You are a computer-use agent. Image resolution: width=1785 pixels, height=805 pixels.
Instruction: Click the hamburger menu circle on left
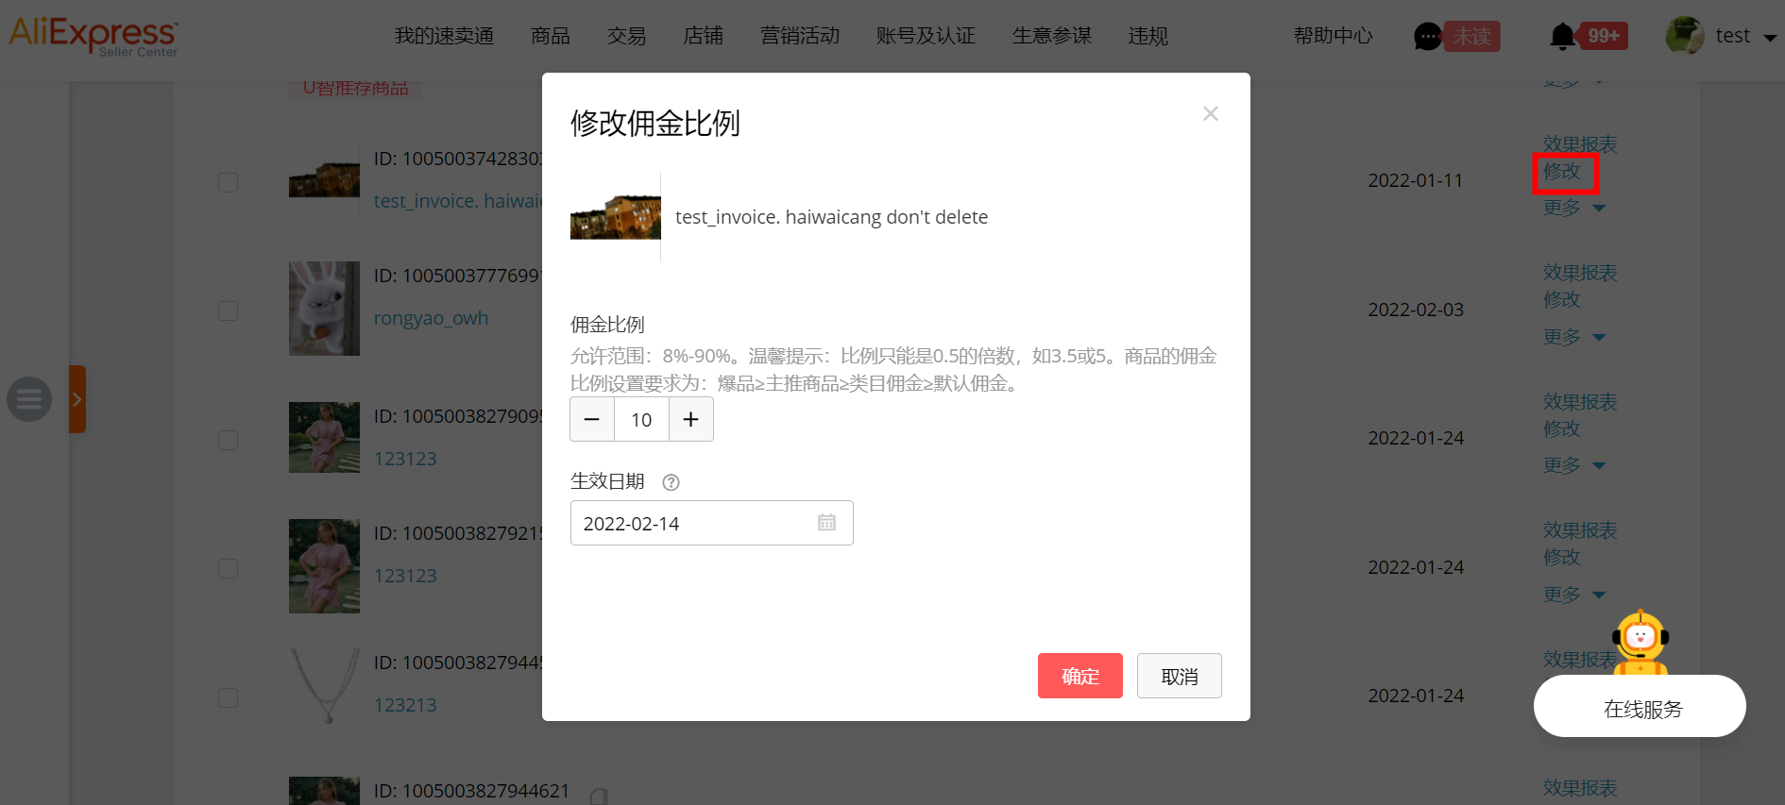(x=29, y=399)
